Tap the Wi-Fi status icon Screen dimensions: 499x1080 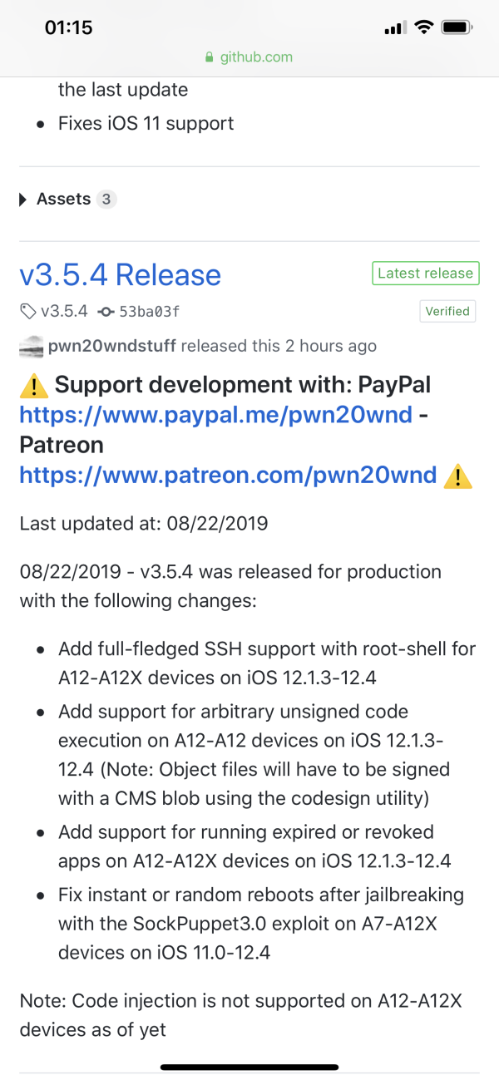(x=424, y=27)
